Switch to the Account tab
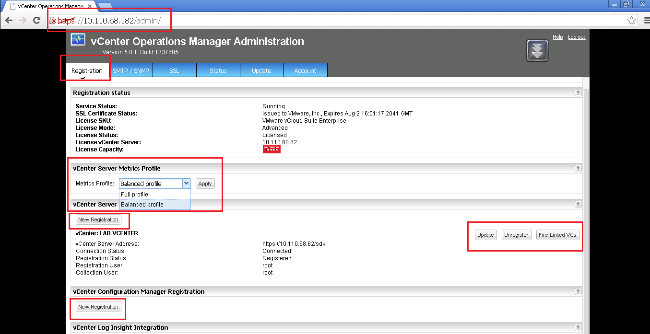 coord(305,70)
